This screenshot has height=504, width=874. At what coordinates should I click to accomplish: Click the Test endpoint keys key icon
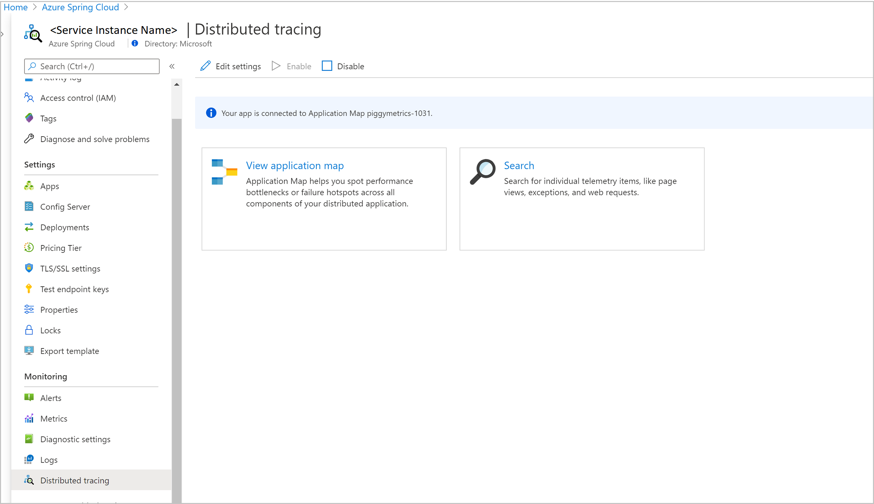tap(29, 289)
